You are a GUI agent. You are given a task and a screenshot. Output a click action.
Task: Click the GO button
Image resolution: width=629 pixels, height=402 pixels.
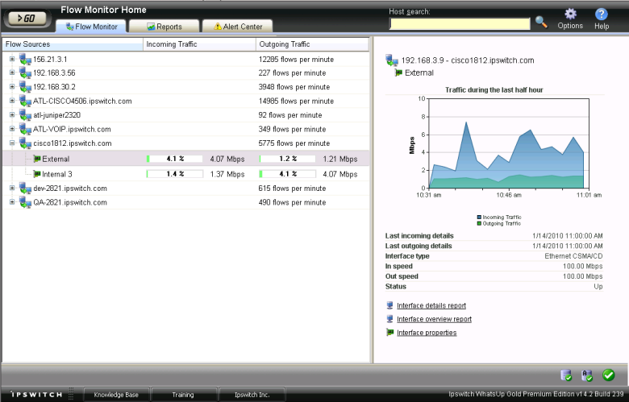(27, 18)
